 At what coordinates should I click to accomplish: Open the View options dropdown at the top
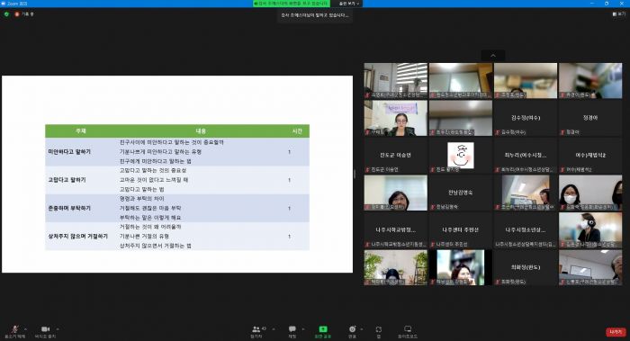[x=348, y=4]
